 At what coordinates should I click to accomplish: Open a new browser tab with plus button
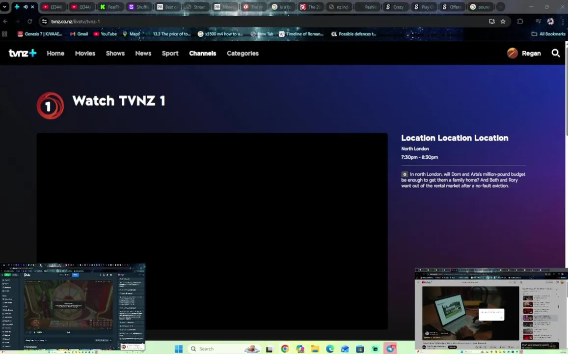coord(500,7)
